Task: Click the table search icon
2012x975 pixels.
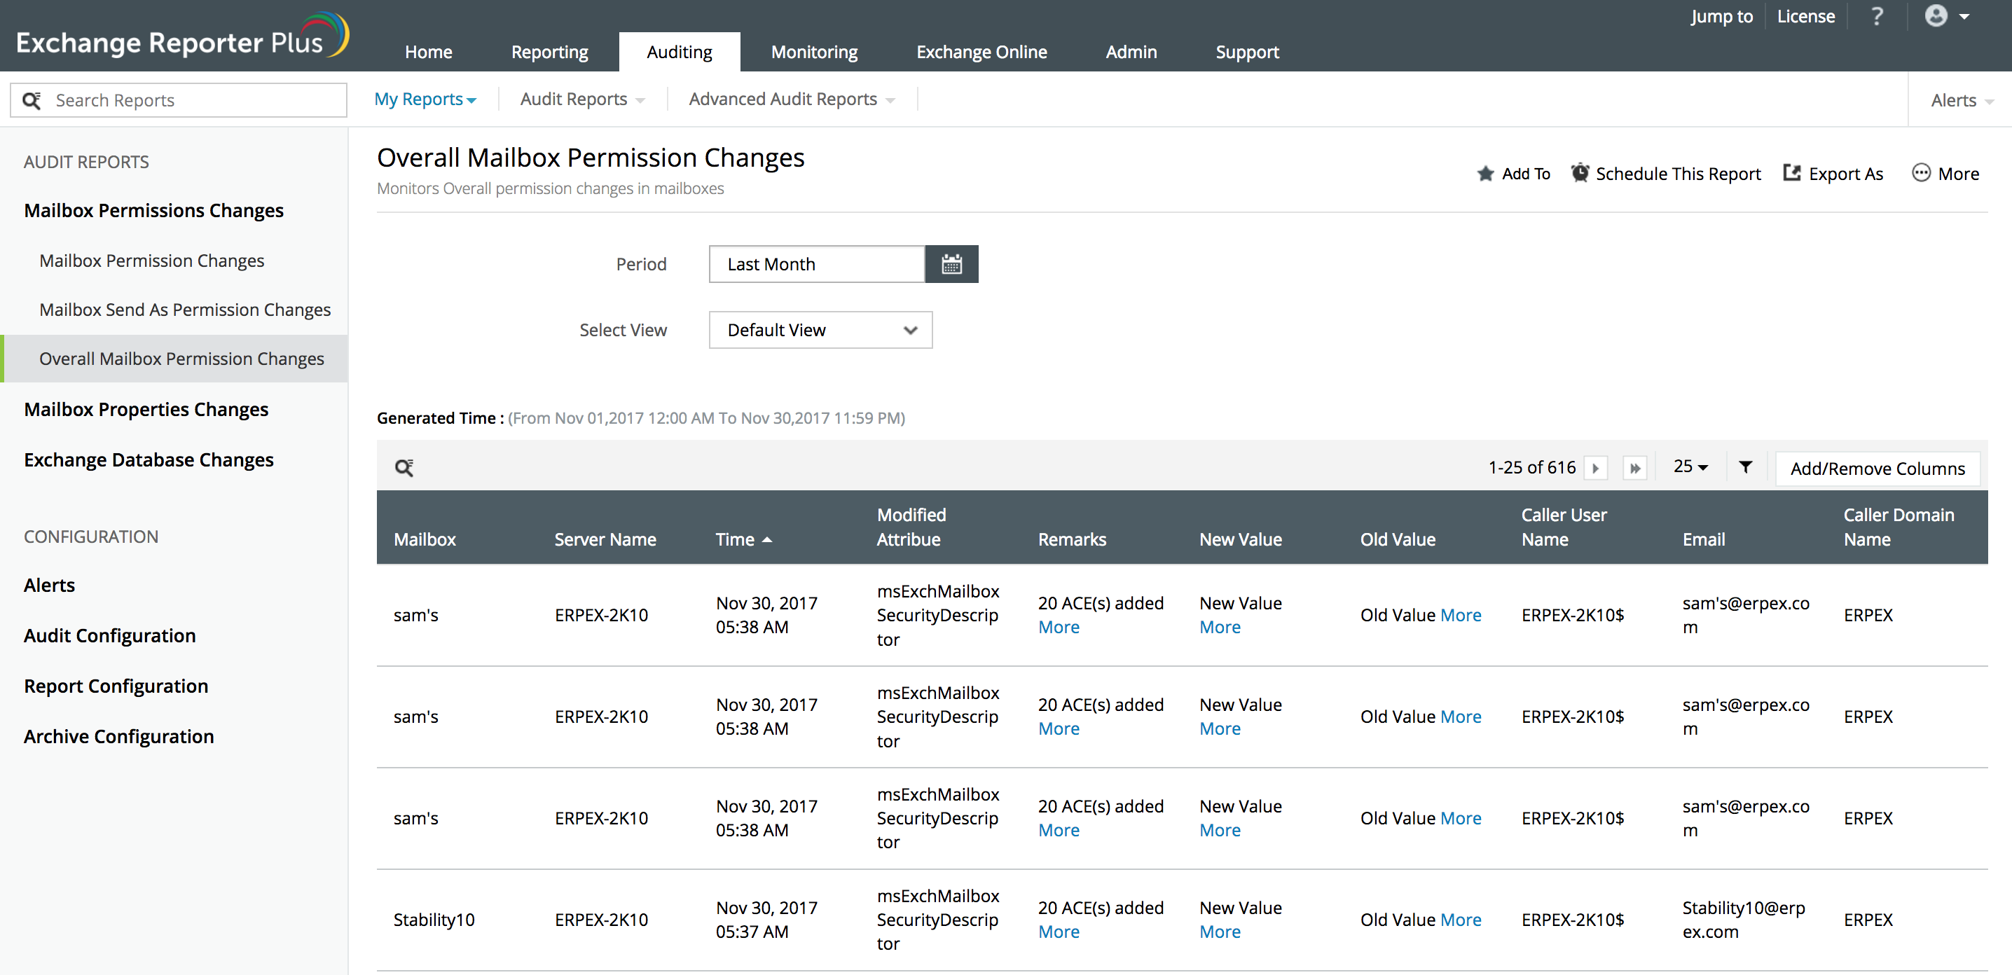Action: (404, 468)
